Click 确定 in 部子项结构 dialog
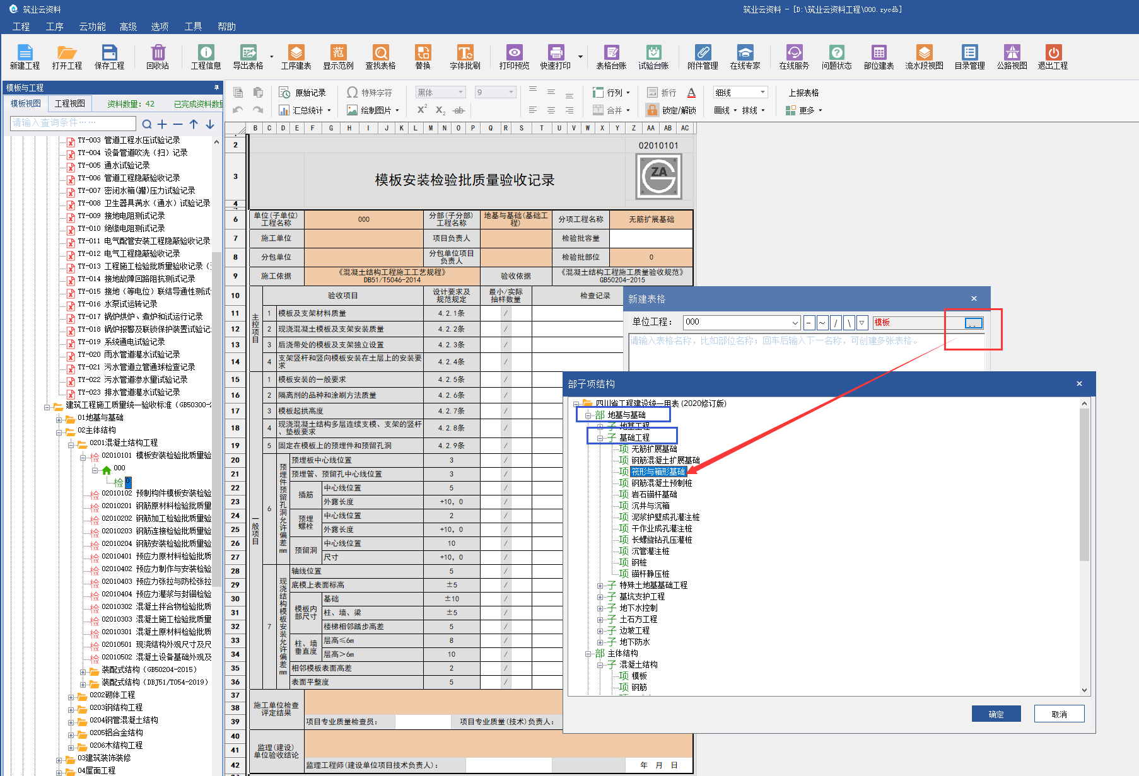The image size is (1139, 776). [x=996, y=714]
